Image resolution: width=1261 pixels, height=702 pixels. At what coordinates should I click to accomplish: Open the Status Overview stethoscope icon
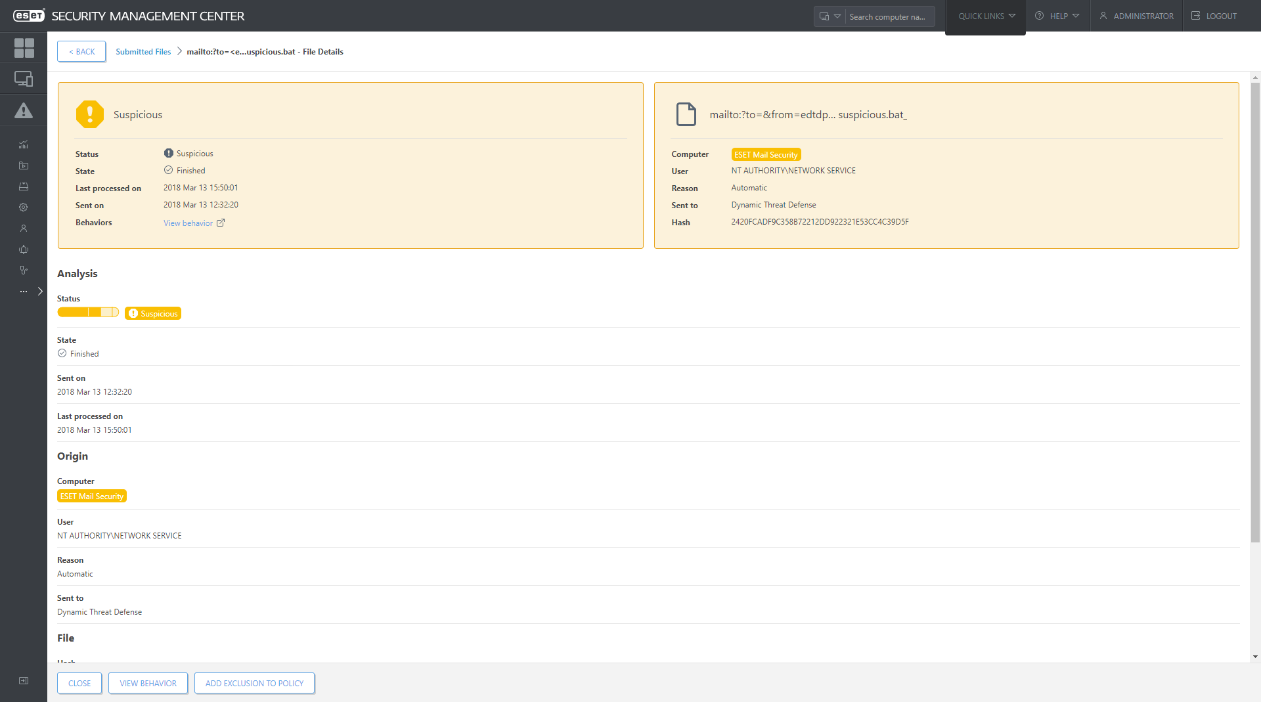point(24,271)
